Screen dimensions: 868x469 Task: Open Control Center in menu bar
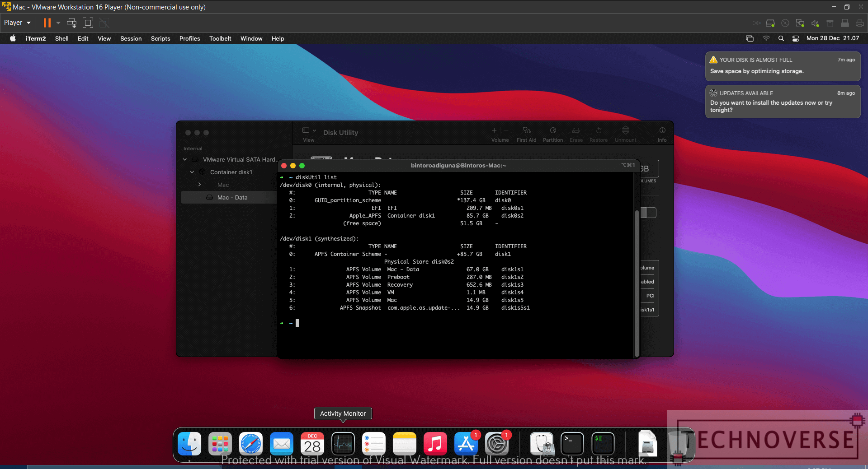coord(796,38)
